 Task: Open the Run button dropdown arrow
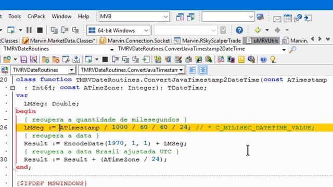(x=20, y=30)
